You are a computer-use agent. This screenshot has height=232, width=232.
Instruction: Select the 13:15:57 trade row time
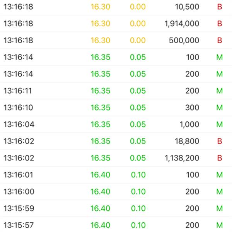point(18,225)
